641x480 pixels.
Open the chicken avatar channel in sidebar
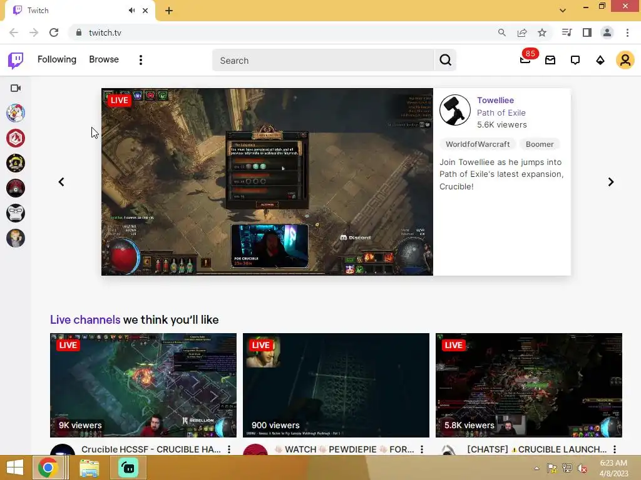click(16, 113)
